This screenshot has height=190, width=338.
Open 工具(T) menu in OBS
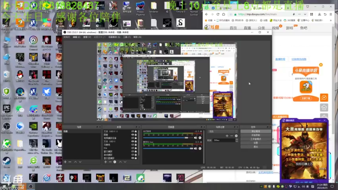(x=127, y=37)
